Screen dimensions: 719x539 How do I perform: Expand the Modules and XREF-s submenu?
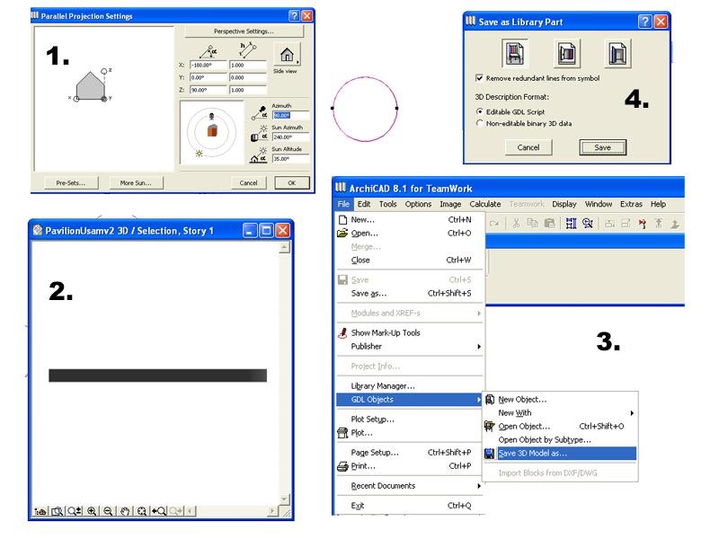479,313
